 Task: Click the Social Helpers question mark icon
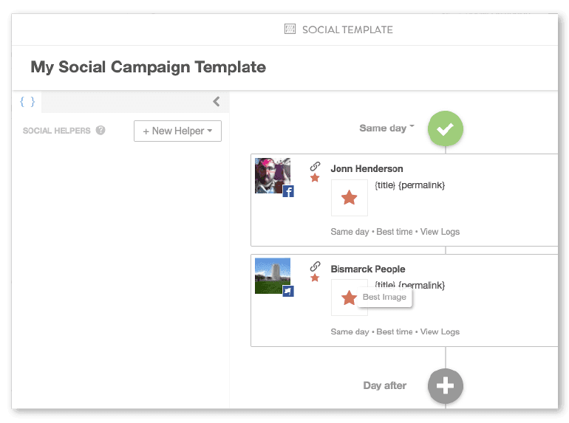[x=100, y=131]
